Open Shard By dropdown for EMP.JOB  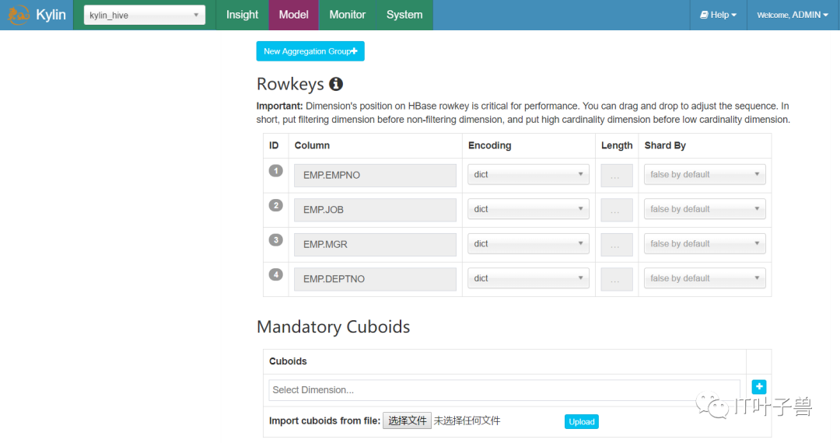705,209
